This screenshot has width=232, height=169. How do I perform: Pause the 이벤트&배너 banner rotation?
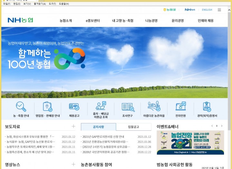217,126
